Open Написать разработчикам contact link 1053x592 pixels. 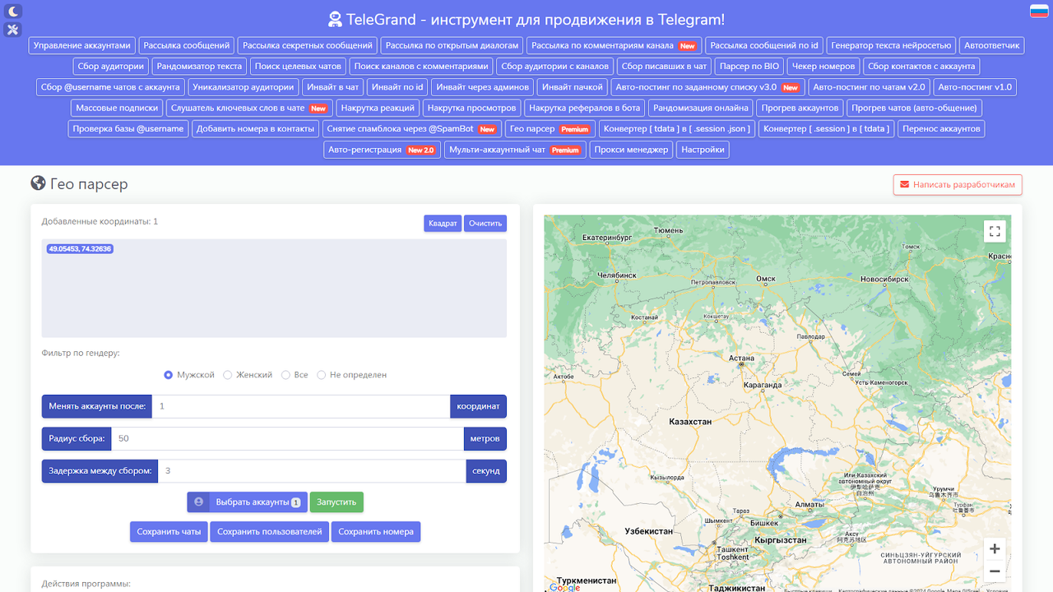click(x=957, y=184)
